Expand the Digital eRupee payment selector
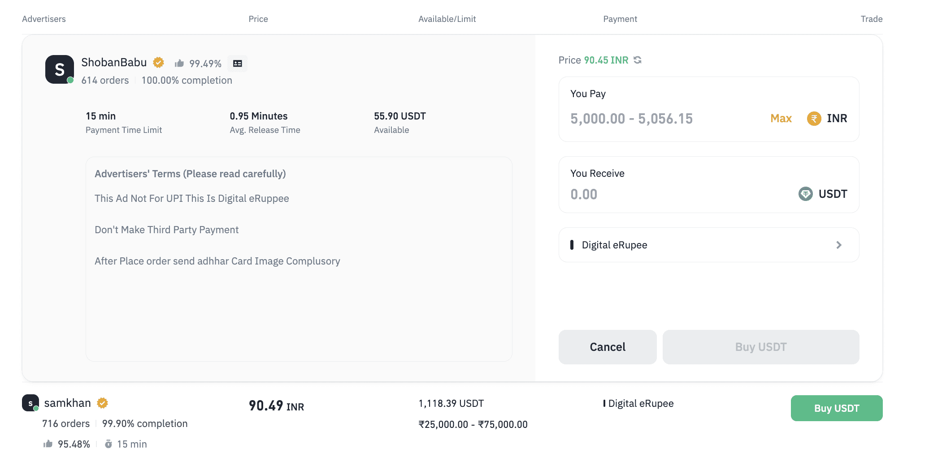This screenshot has width=929, height=461. click(x=708, y=245)
